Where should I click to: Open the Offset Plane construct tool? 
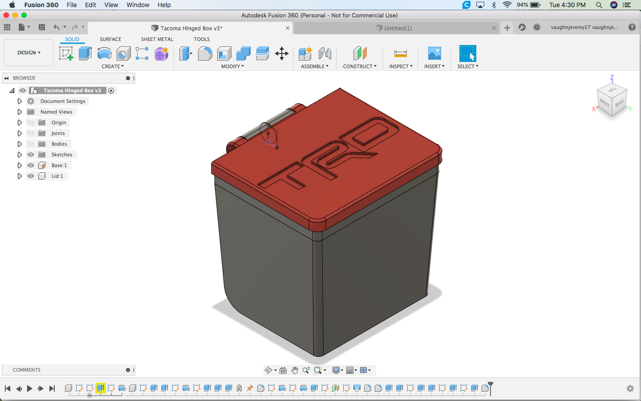(360, 54)
